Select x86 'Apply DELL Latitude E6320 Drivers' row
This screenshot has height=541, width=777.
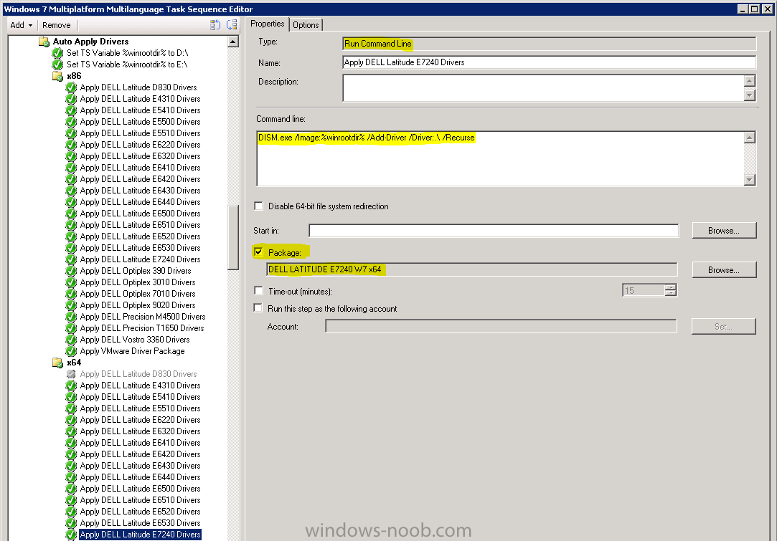140,156
